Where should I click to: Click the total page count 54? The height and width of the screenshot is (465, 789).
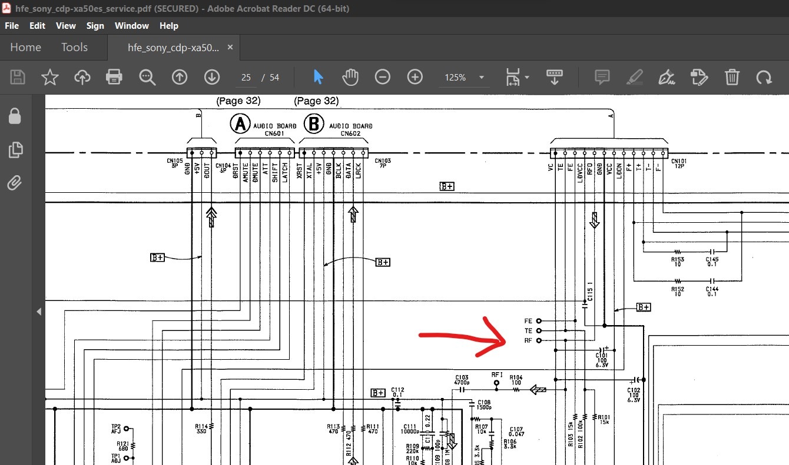(274, 78)
